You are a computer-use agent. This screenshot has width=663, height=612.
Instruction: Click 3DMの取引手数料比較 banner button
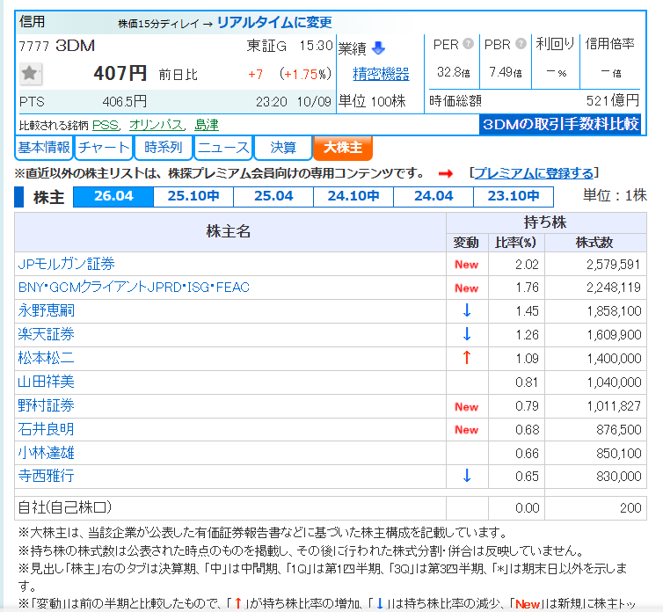click(x=560, y=124)
